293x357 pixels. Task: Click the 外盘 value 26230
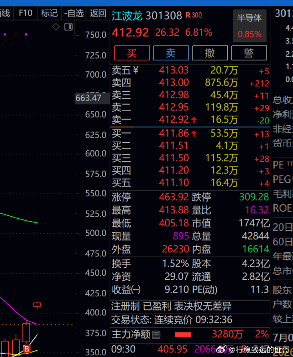(x=176, y=249)
